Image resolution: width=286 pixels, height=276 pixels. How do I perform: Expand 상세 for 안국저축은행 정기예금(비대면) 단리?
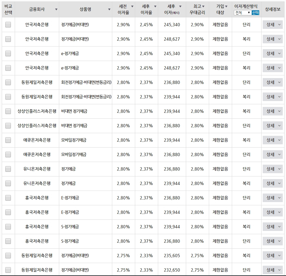[x=273, y=25]
